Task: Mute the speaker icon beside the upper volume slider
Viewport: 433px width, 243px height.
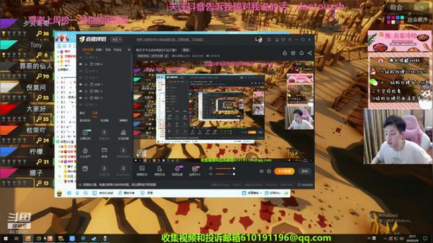Action: pyautogui.click(x=210, y=168)
